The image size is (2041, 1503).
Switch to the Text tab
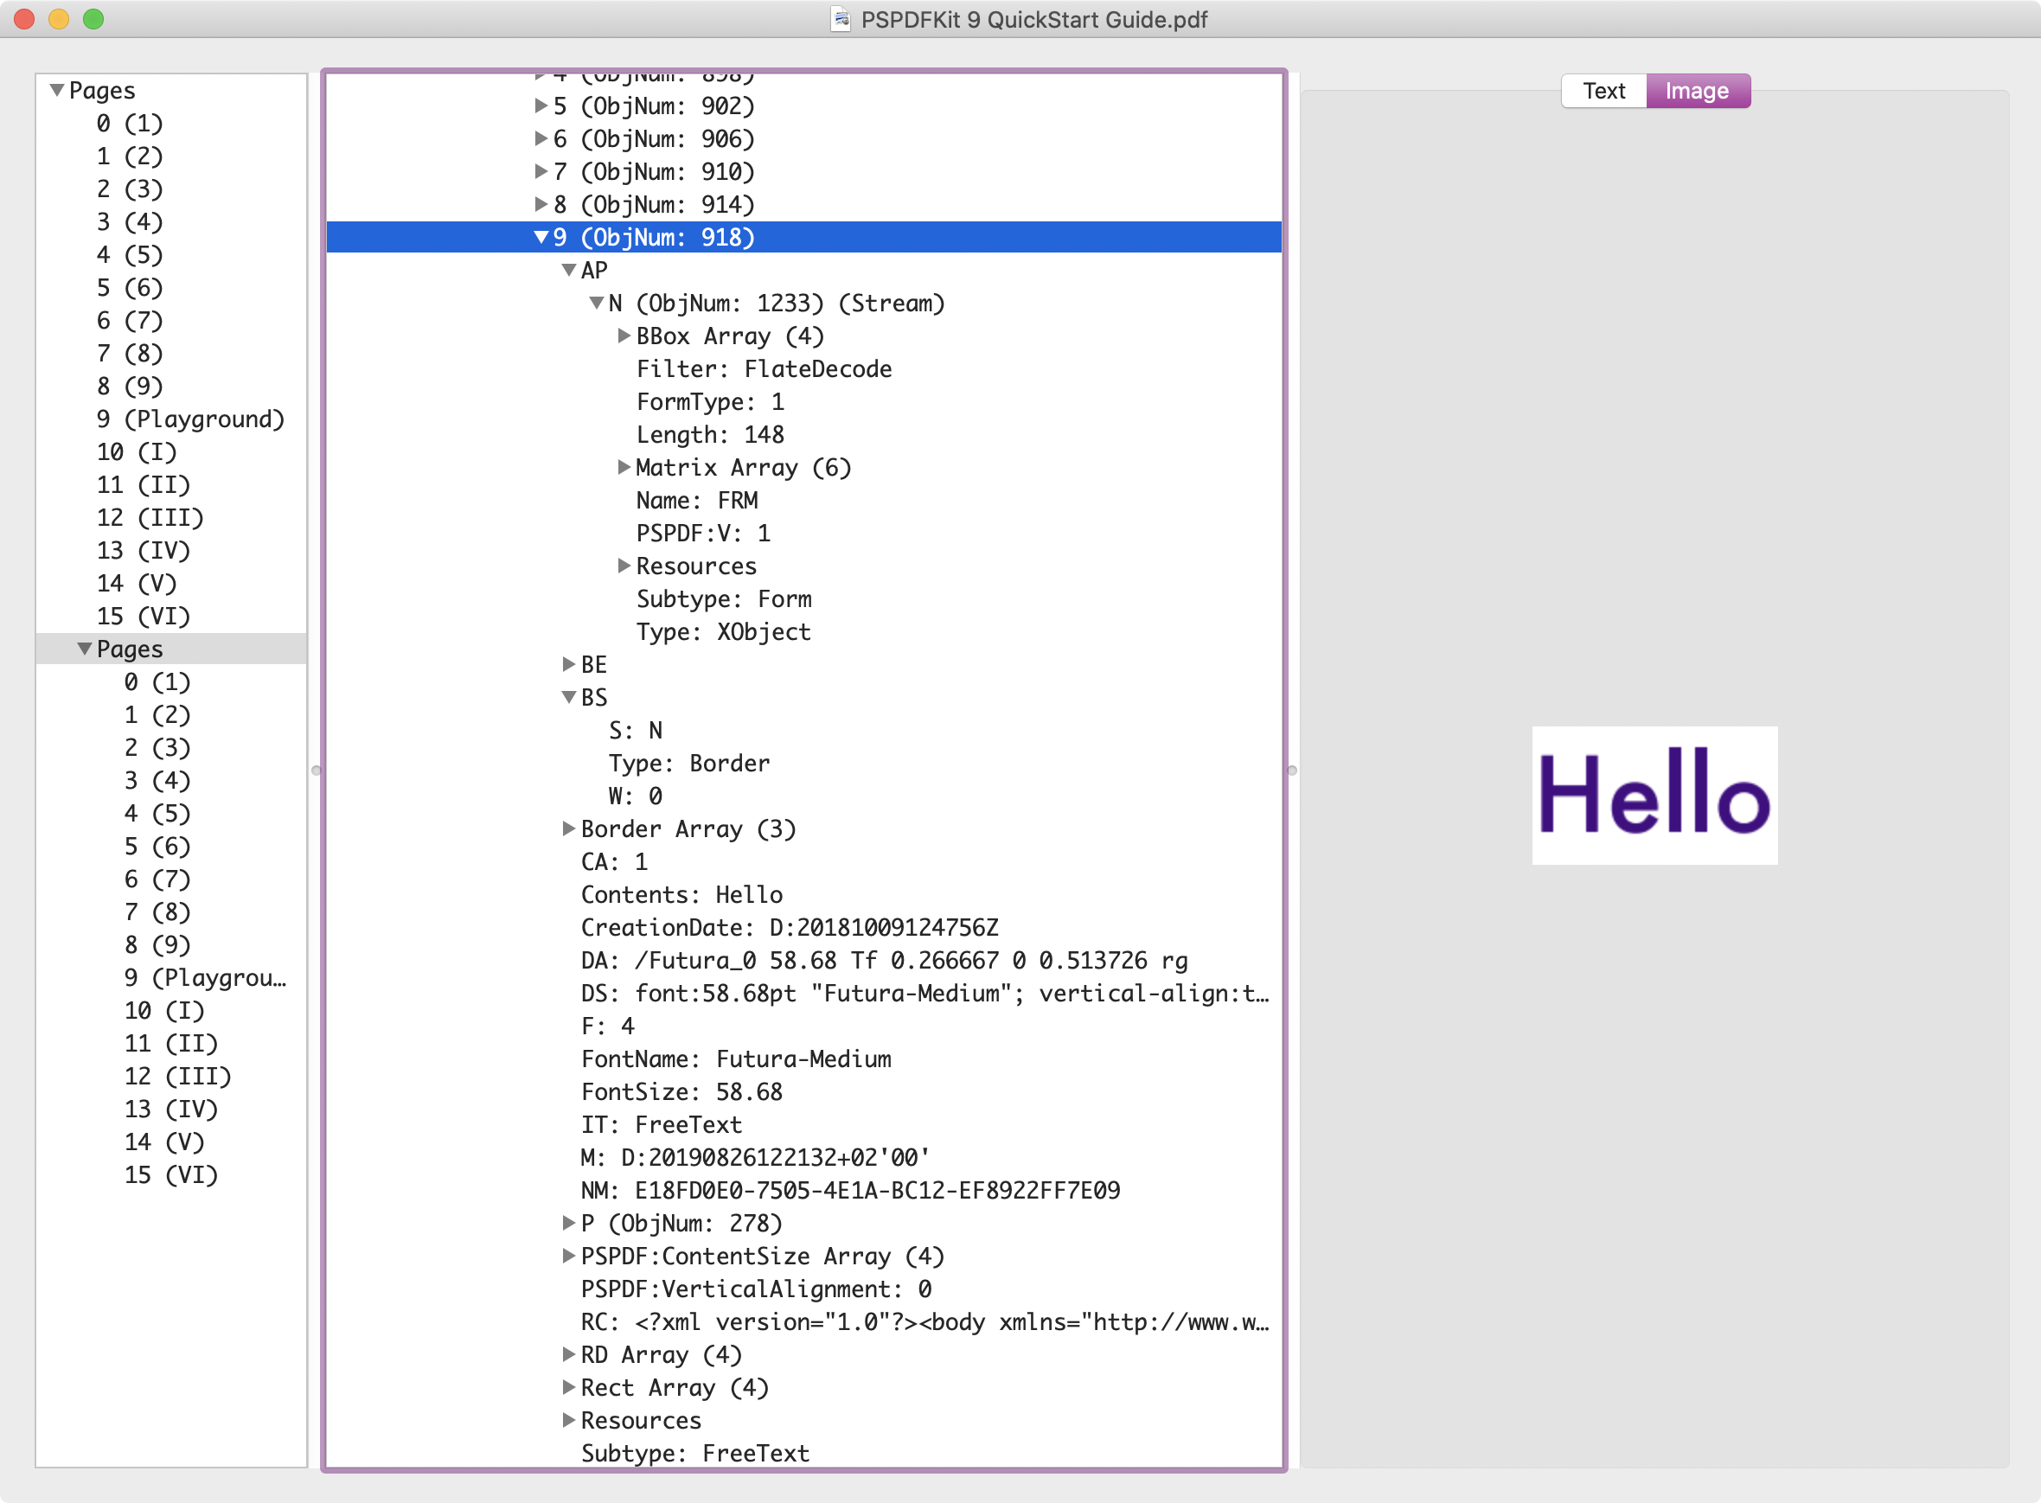click(x=1603, y=90)
